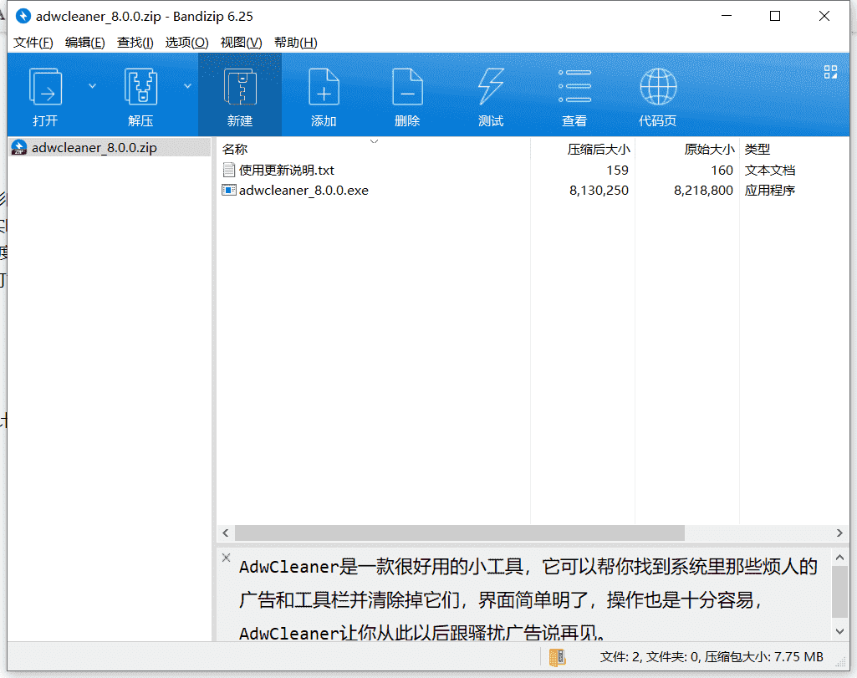Click archive icon in status bar
Screen dimensions: 857x678
pos(557,657)
